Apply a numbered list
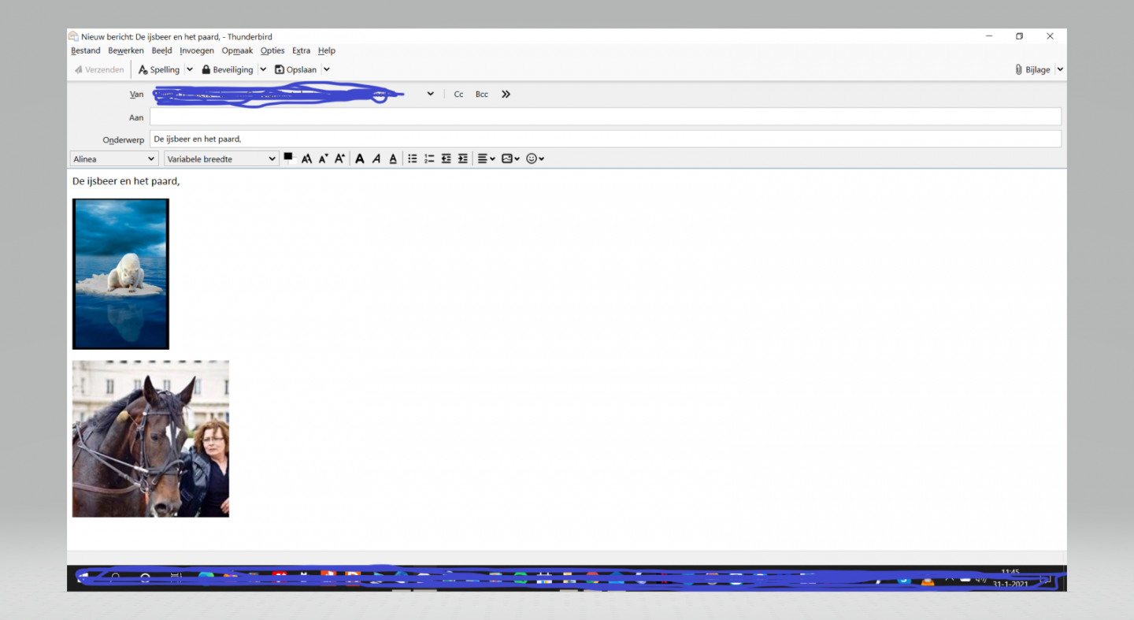 point(429,158)
